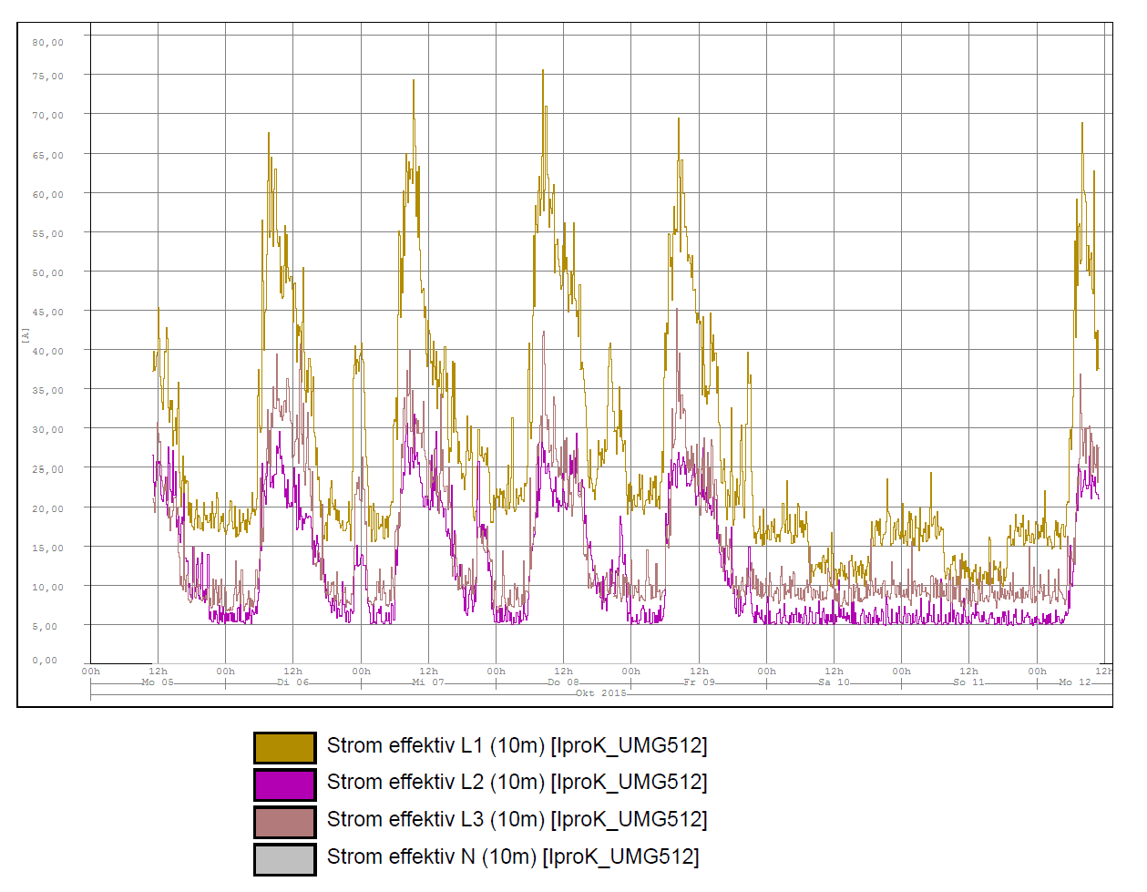Viewport: 1147px width, 892px height.
Task: Click the Fr 09 date label
Action: tap(699, 682)
